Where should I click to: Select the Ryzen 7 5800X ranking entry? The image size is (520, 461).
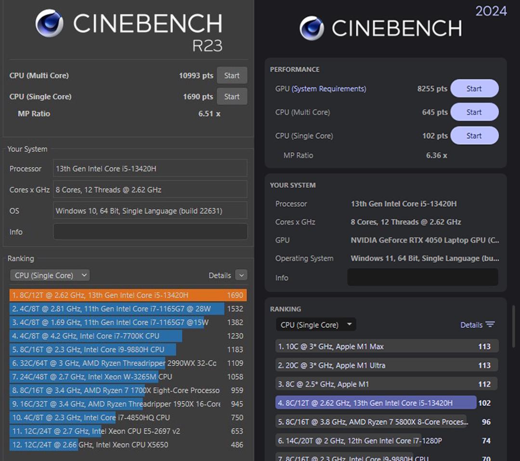(371, 421)
